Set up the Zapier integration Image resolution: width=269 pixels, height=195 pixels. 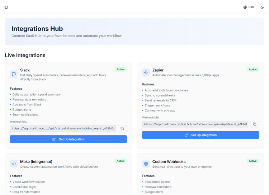200,135
